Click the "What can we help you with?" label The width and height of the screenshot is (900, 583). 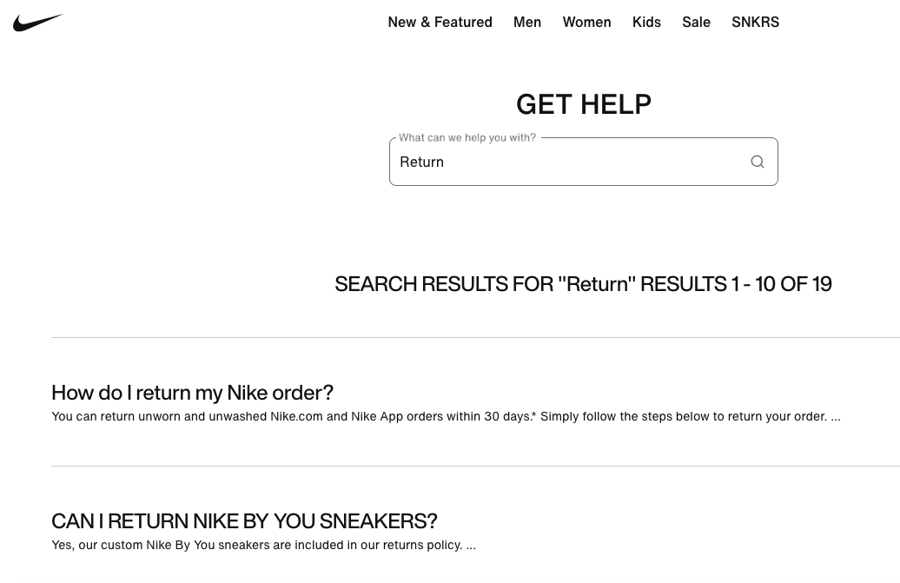[x=467, y=137]
